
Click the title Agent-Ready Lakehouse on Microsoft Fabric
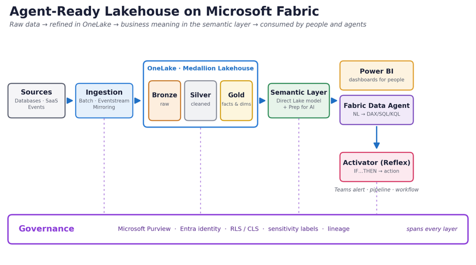[164, 11]
